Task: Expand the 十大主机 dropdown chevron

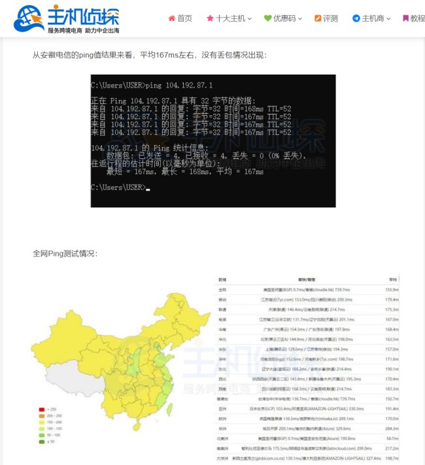Action: (249, 19)
